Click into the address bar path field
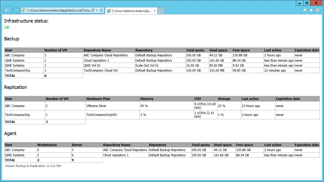This screenshot has width=324, height=182. click(x=58, y=10)
